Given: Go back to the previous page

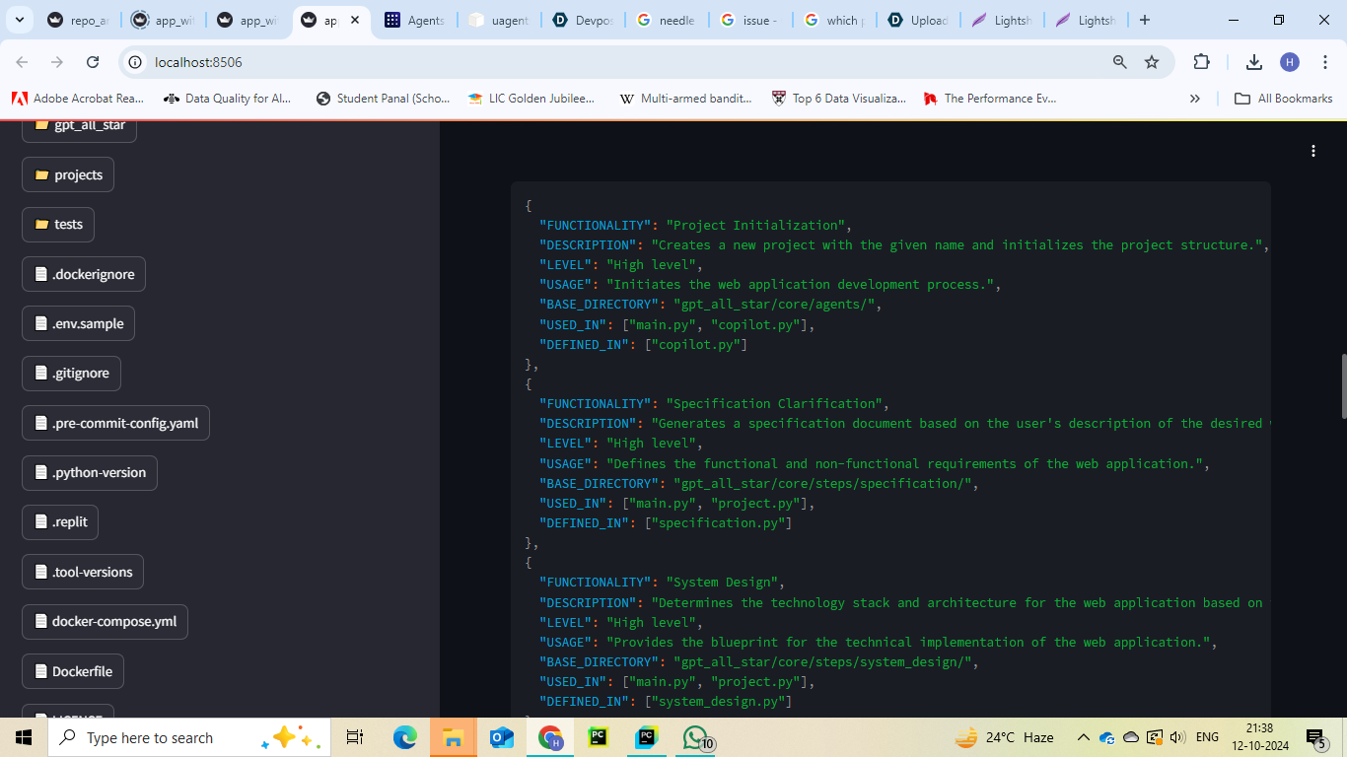Looking at the screenshot, I should click(x=22, y=62).
